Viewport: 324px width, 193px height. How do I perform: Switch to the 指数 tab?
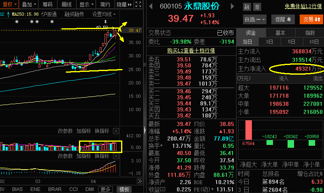click(x=310, y=33)
